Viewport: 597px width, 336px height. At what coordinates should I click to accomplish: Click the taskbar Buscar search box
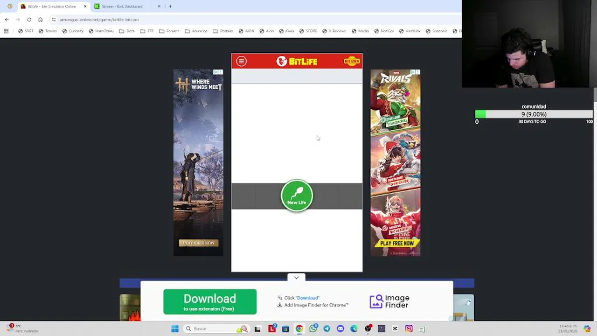click(215, 329)
